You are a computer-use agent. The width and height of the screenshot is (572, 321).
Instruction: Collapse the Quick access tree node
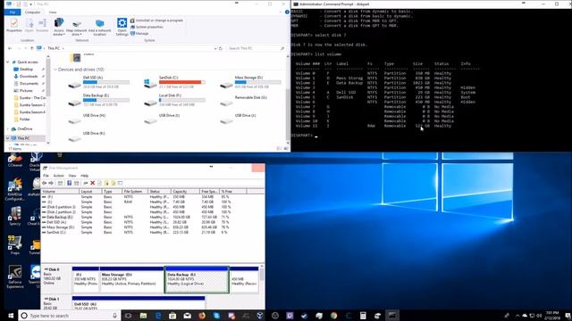point(8,62)
